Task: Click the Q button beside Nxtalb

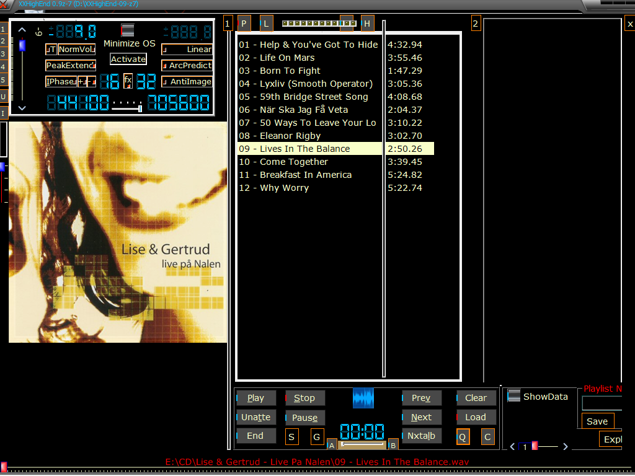Action: (x=463, y=437)
